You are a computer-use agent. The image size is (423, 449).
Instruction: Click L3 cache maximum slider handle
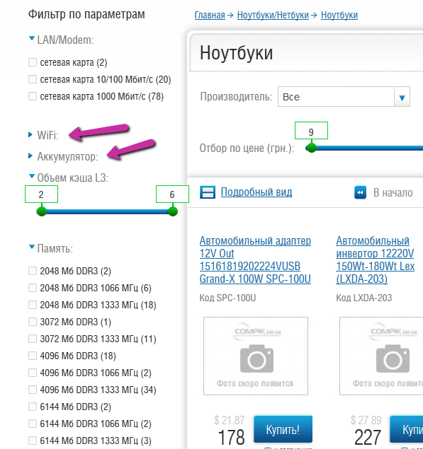coord(172,211)
